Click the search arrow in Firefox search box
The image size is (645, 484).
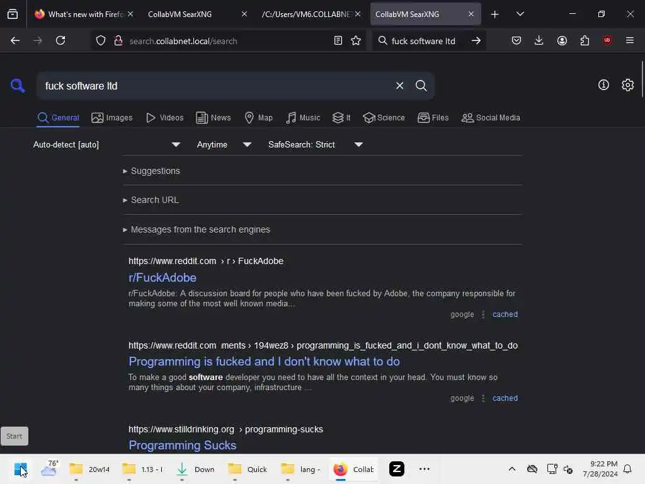point(476,40)
